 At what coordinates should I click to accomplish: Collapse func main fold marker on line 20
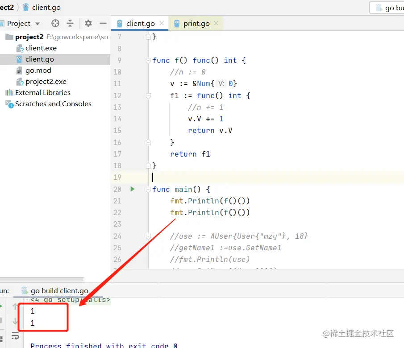pyautogui.click(x=148, y=190)
